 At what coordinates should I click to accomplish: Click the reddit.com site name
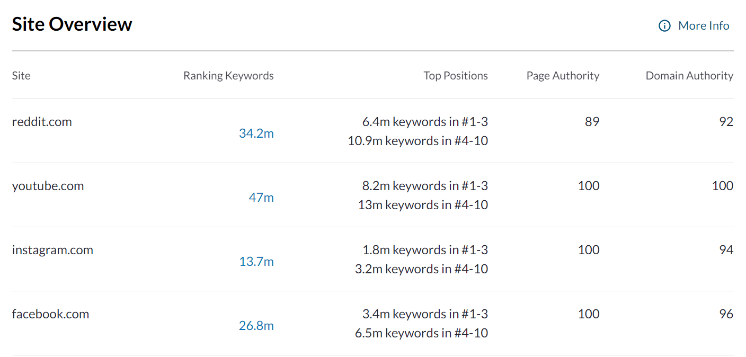tap(42, 122)
